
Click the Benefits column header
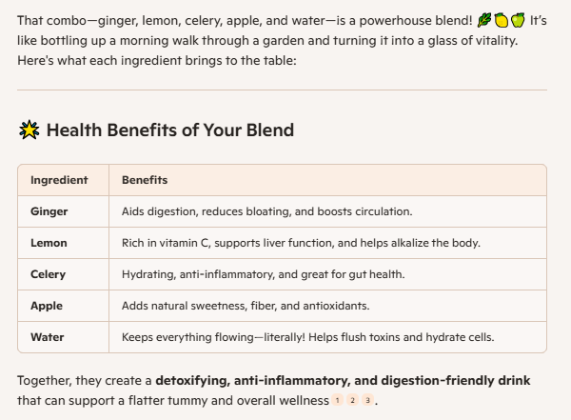[145, 180]
